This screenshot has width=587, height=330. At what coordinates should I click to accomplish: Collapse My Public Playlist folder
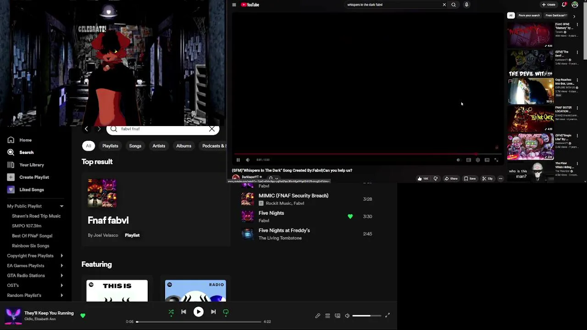pos(61,206)
